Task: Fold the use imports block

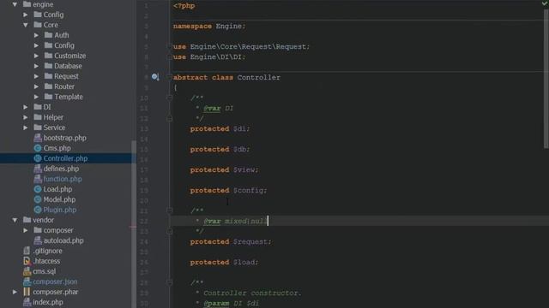Action: 169,47
